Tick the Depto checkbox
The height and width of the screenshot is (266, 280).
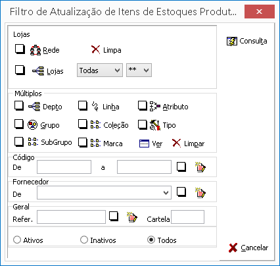19,106
